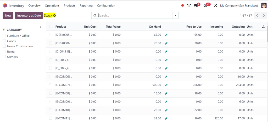The width and height of the screenshot is (268, 122).
Task: Click the 266.00 free to use value
Action: click(197, 85)
